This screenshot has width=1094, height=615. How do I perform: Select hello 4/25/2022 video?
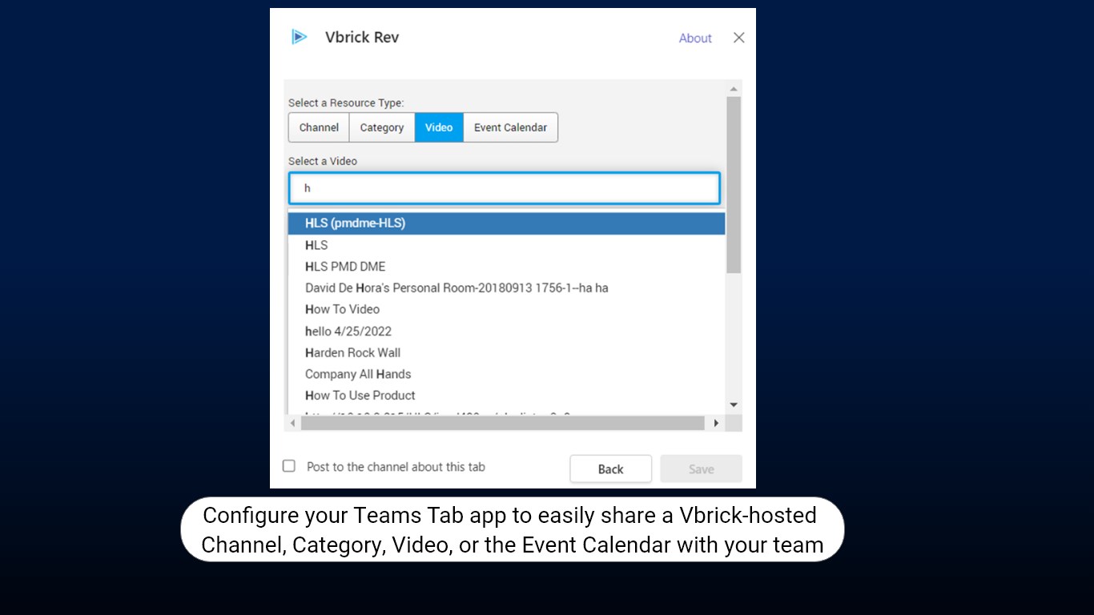pos(506,331)
